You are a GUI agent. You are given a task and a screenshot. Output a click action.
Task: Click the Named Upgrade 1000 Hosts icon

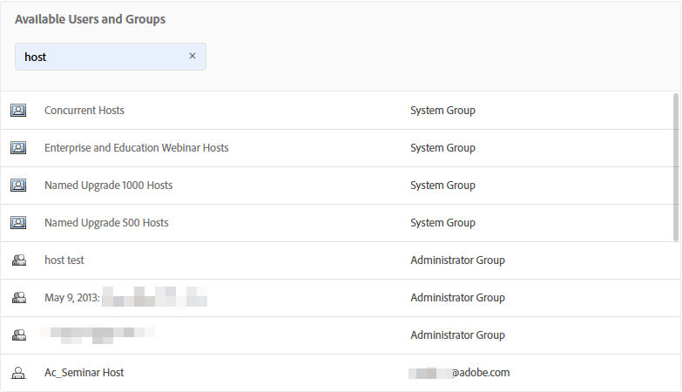[17, 186]
